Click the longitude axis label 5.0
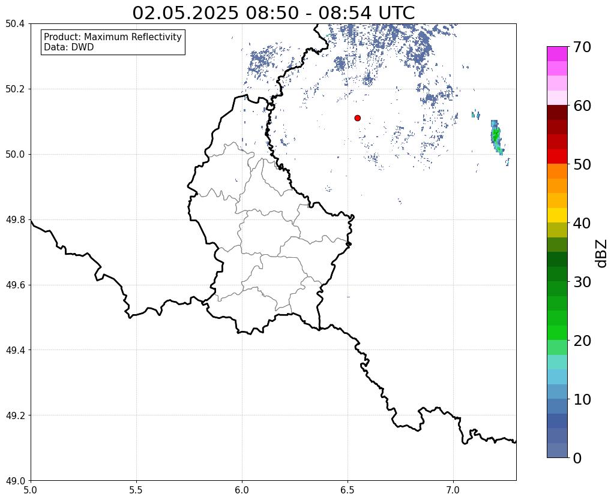Image resolution: width=614 pixels, height=500 pixels. tap(31, 490)
